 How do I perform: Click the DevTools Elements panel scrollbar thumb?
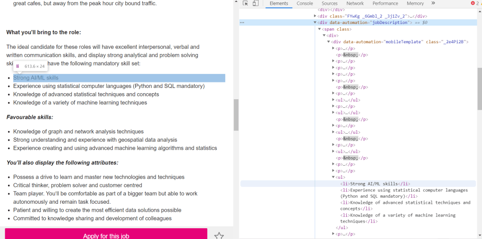click(x=479, y=88)
